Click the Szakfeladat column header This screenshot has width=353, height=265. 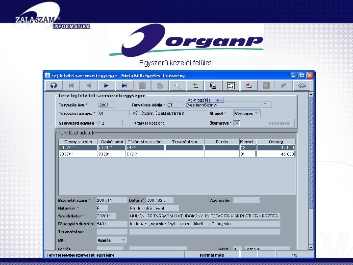112,142
